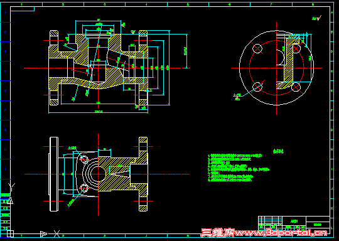This screenshot has width=339, height=241.
Task: Pick the outer circle of the flange end view
Action: [x=276, y=68]
